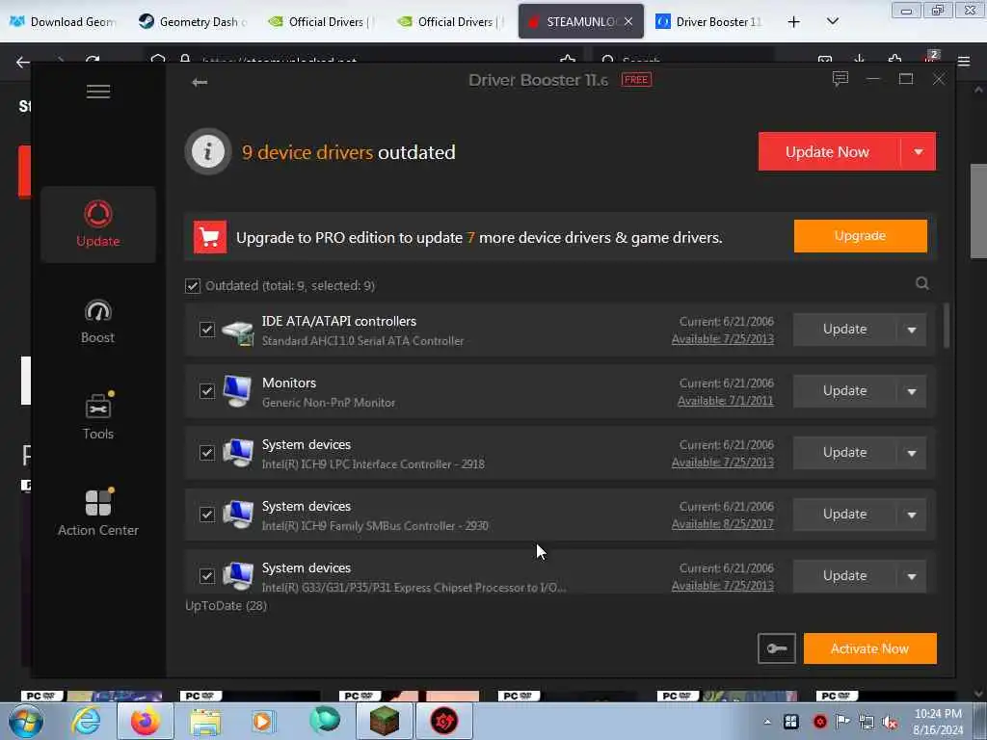Open dropdown for ICH9 SMBus Controller Update
The image size is (987, 740).
(912, 515)
